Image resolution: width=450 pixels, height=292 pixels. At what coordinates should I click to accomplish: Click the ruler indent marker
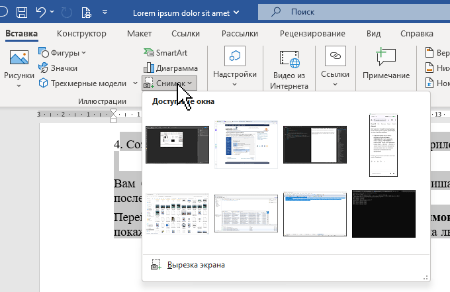tap(113, 115)
